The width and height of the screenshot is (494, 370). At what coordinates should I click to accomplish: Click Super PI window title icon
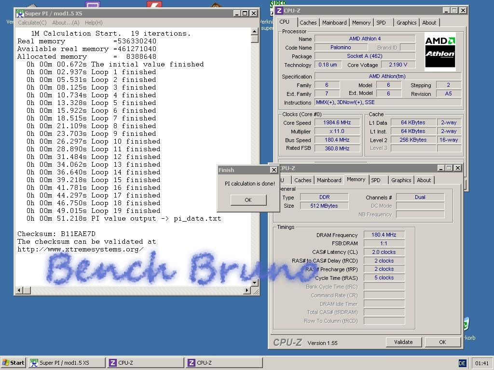[x=20, y=13]
